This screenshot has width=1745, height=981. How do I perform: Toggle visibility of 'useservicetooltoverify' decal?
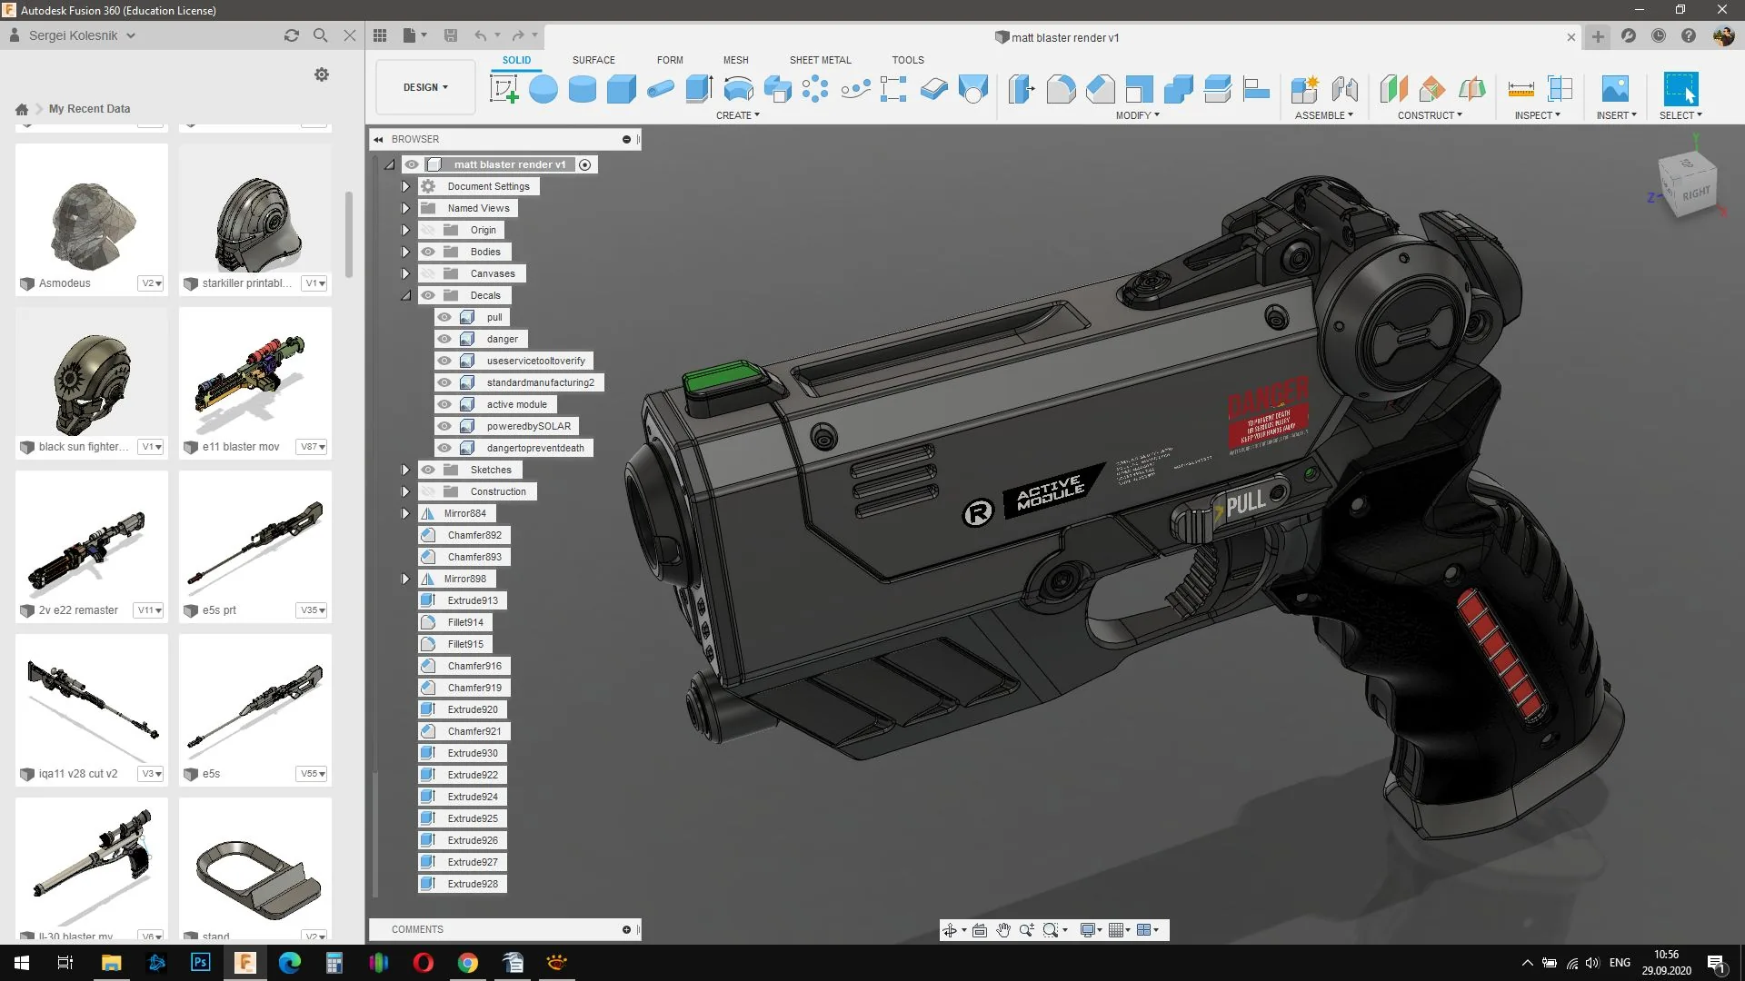pos(444,361)
